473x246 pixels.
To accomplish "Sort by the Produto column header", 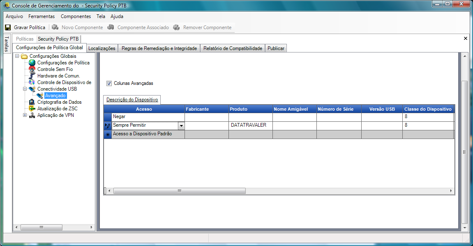I will coord(251,109).
